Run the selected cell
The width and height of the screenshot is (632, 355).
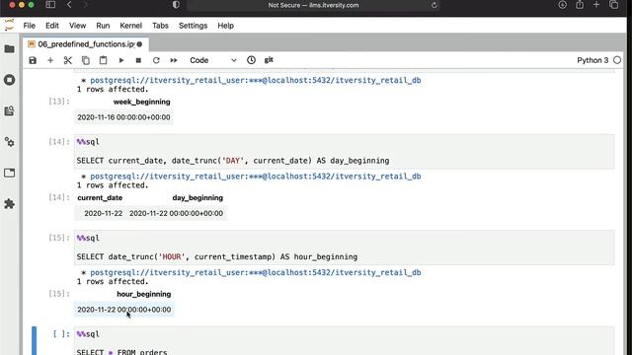pos(120,60)
